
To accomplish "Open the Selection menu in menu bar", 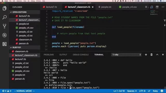I will [x=19, y=1].
